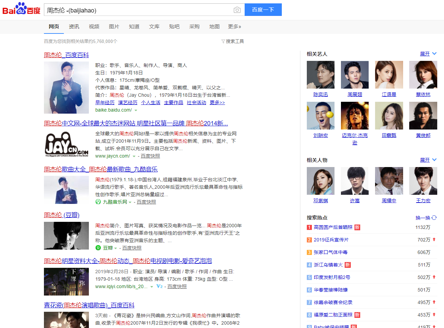Switch to the 图片 tab
This screenshot has width=444, height=328.
click(x=114, y=26)
